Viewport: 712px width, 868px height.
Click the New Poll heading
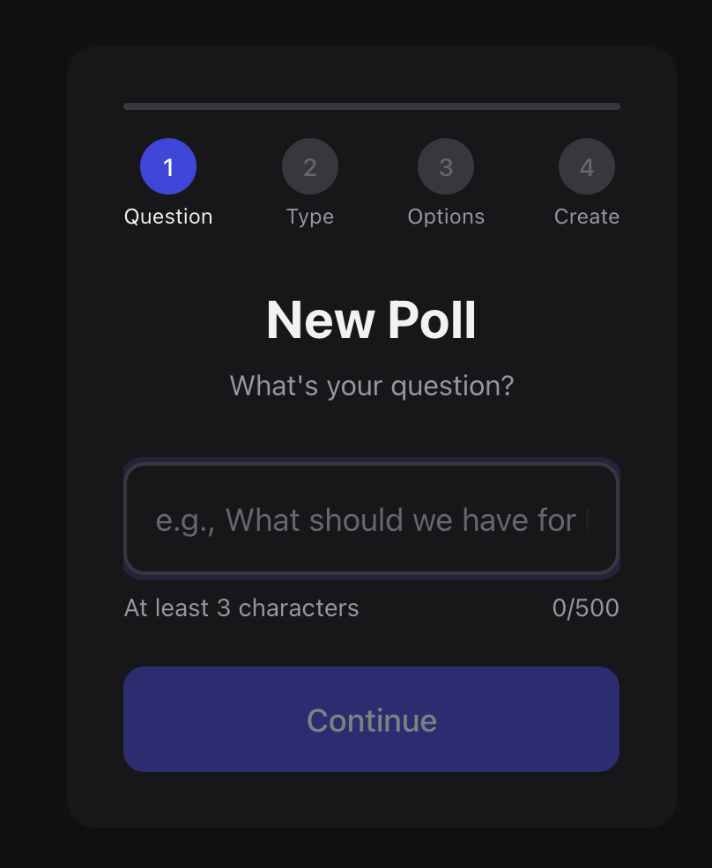[371, 320]
